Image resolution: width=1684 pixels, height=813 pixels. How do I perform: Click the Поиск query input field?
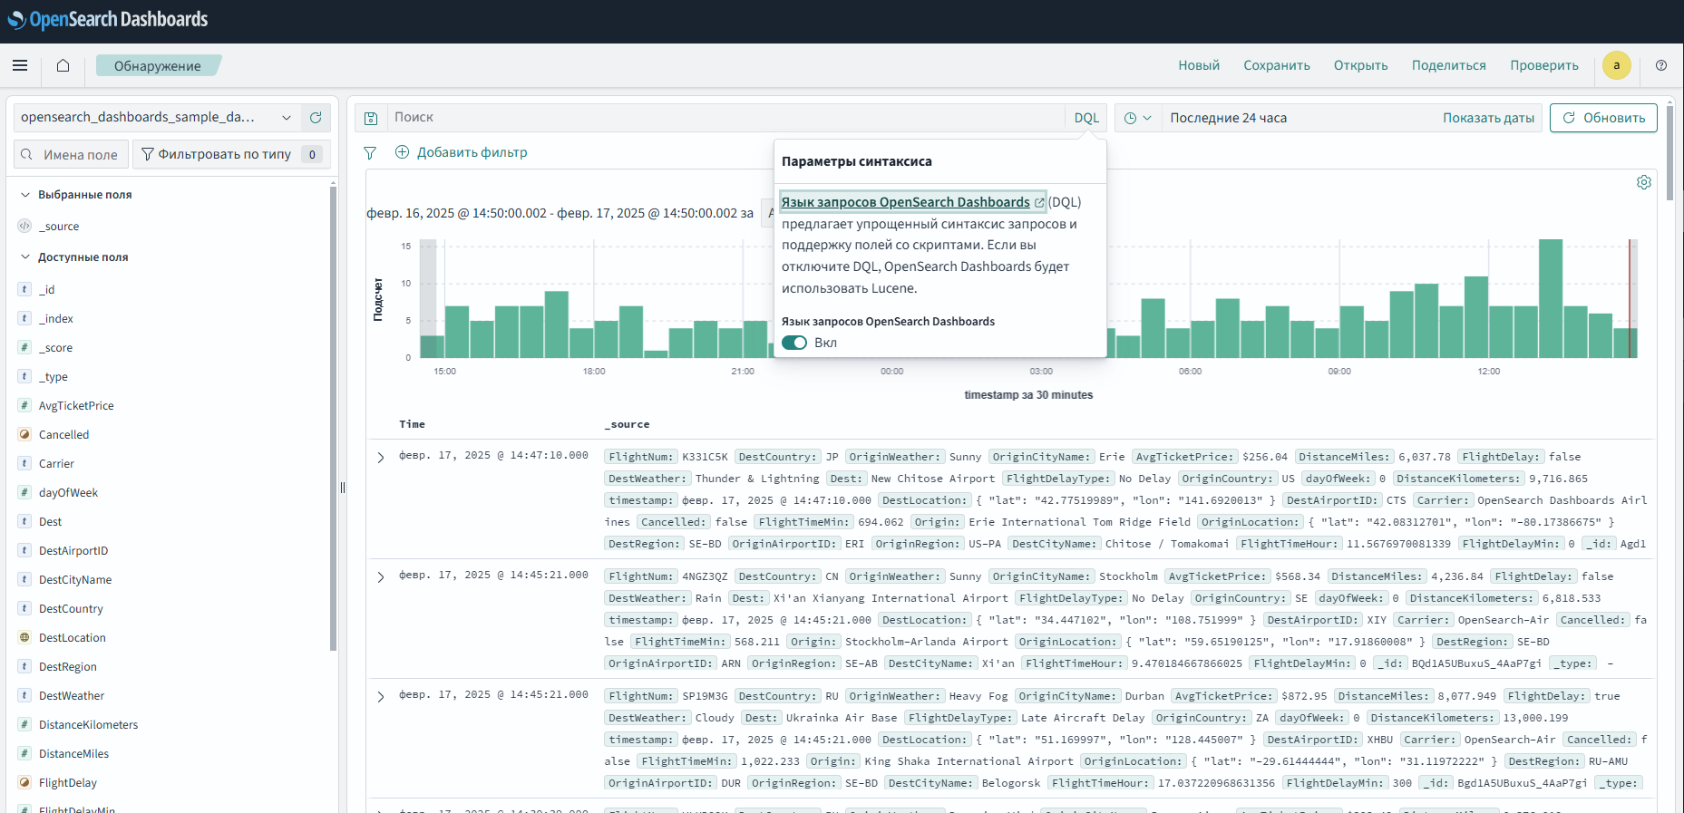point(725,118)
